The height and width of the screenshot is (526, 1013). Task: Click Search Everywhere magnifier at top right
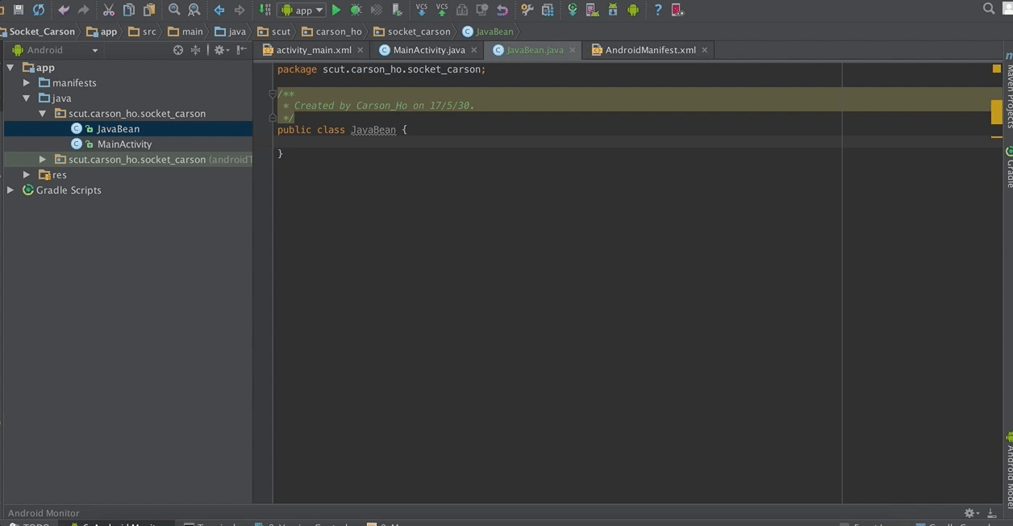click(x=989, y=9)
